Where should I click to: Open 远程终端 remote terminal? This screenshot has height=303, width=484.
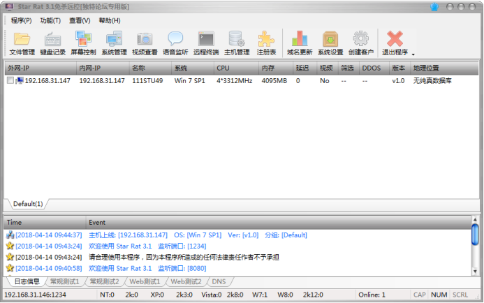[x=206, y=43]
